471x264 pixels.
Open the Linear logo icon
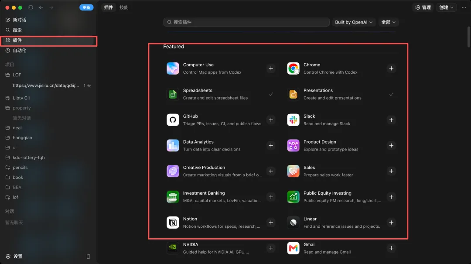[x=293, y=223]
